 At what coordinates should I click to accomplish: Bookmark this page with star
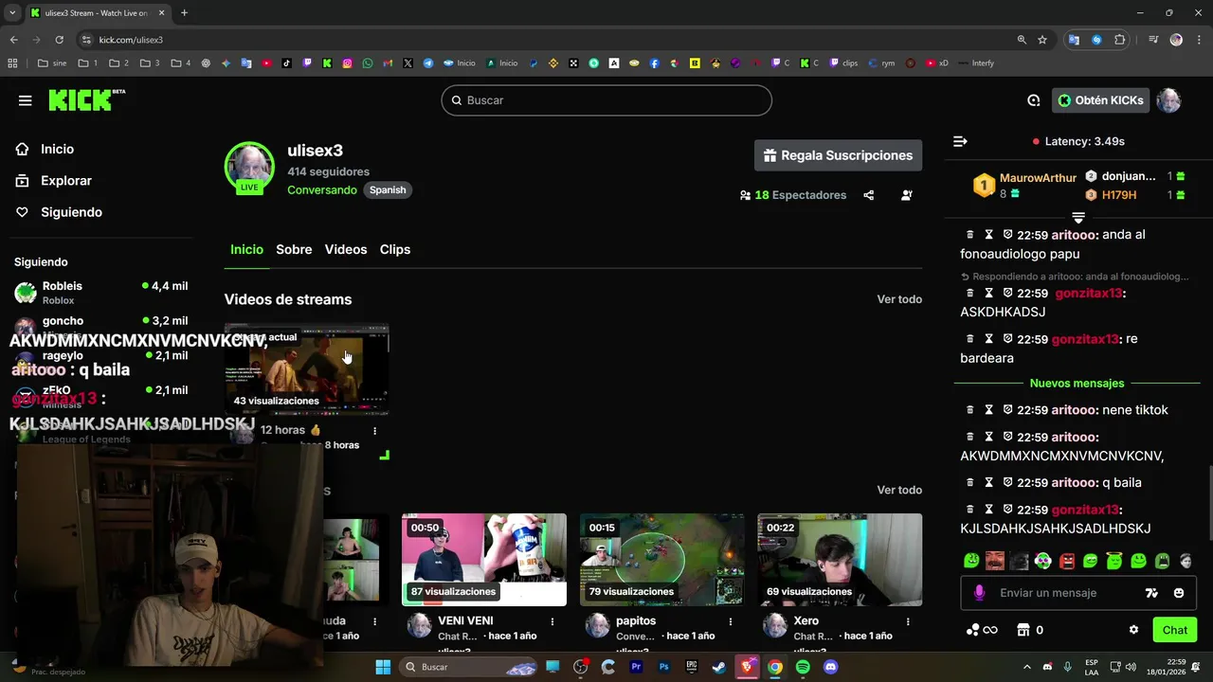(1042, 40)
